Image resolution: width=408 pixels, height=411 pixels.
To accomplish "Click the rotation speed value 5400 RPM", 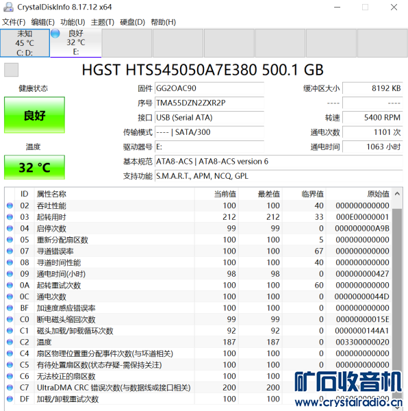I will click(x=372, y=118).
